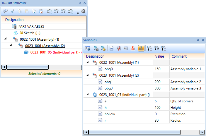Click the filter funnel icon with padlock

point(103,48)
